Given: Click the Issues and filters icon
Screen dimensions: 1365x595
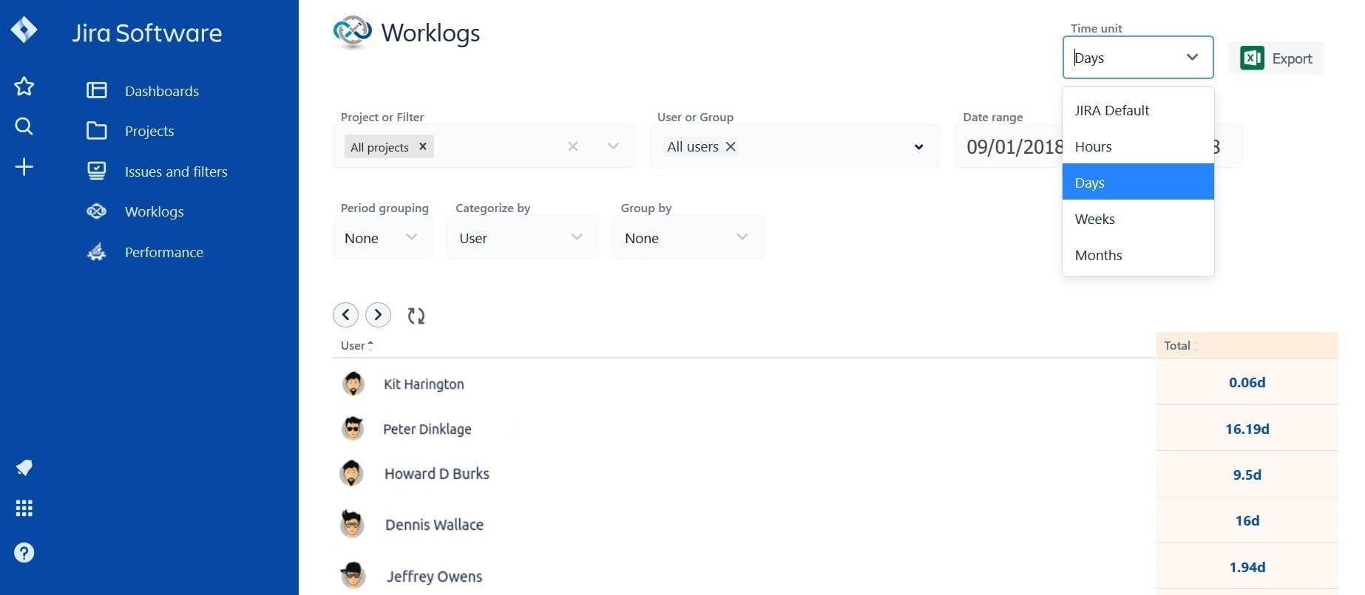Looking at the screenshot, I should pyautogui.click(x=97, y=171).
